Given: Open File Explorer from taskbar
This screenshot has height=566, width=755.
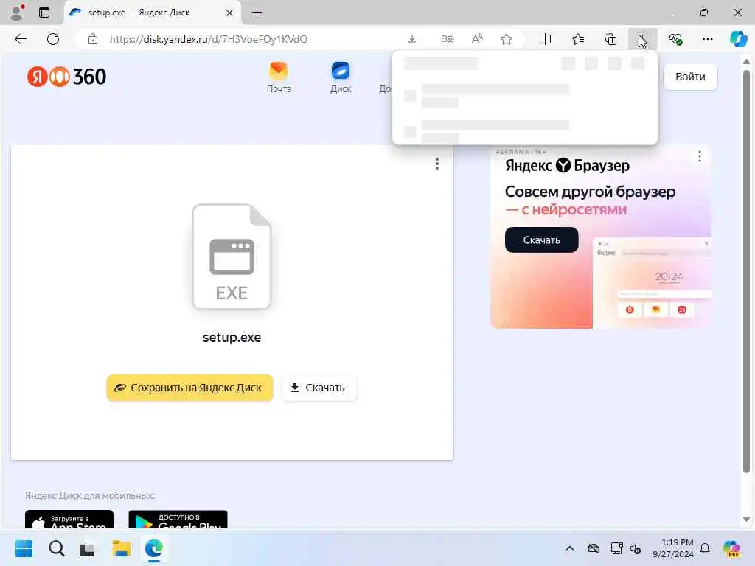Looking at the screenshot, I should [121, 548].
